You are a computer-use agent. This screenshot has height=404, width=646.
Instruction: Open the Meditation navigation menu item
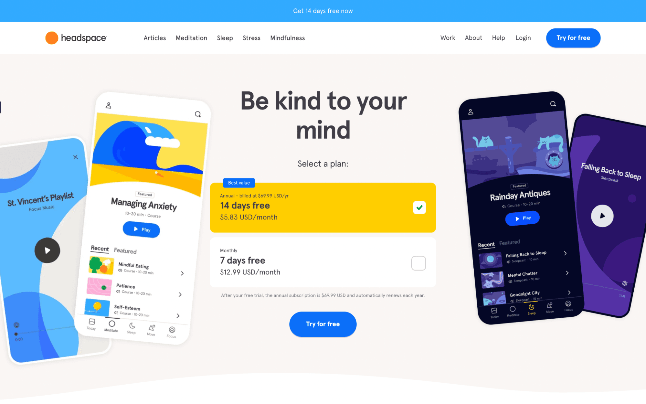[191, 38]
